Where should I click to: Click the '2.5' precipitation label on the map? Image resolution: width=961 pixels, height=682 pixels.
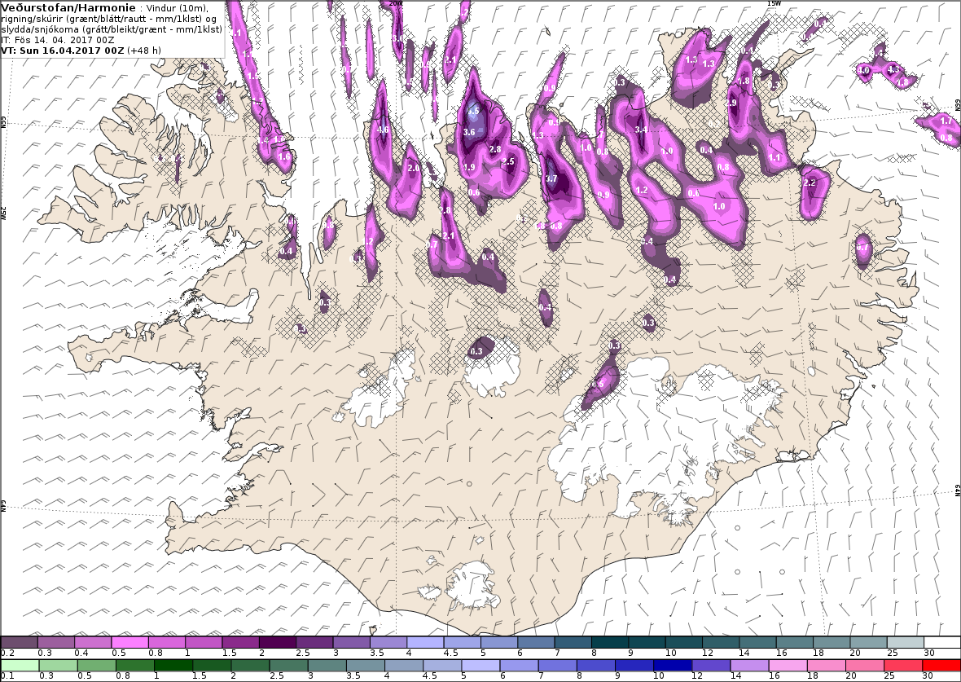tap(508, 162)
